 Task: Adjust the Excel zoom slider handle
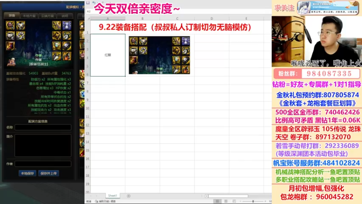coord(253,201)
